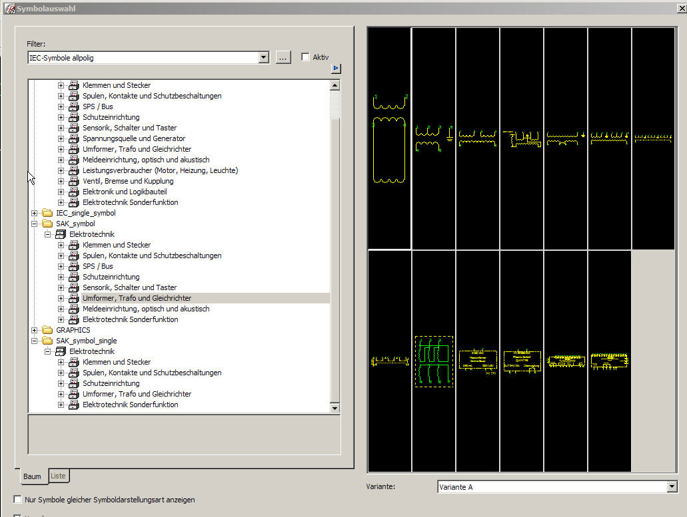
Task: Enable the Aktiv filter checkbox
Action: (x=306, y=57)
